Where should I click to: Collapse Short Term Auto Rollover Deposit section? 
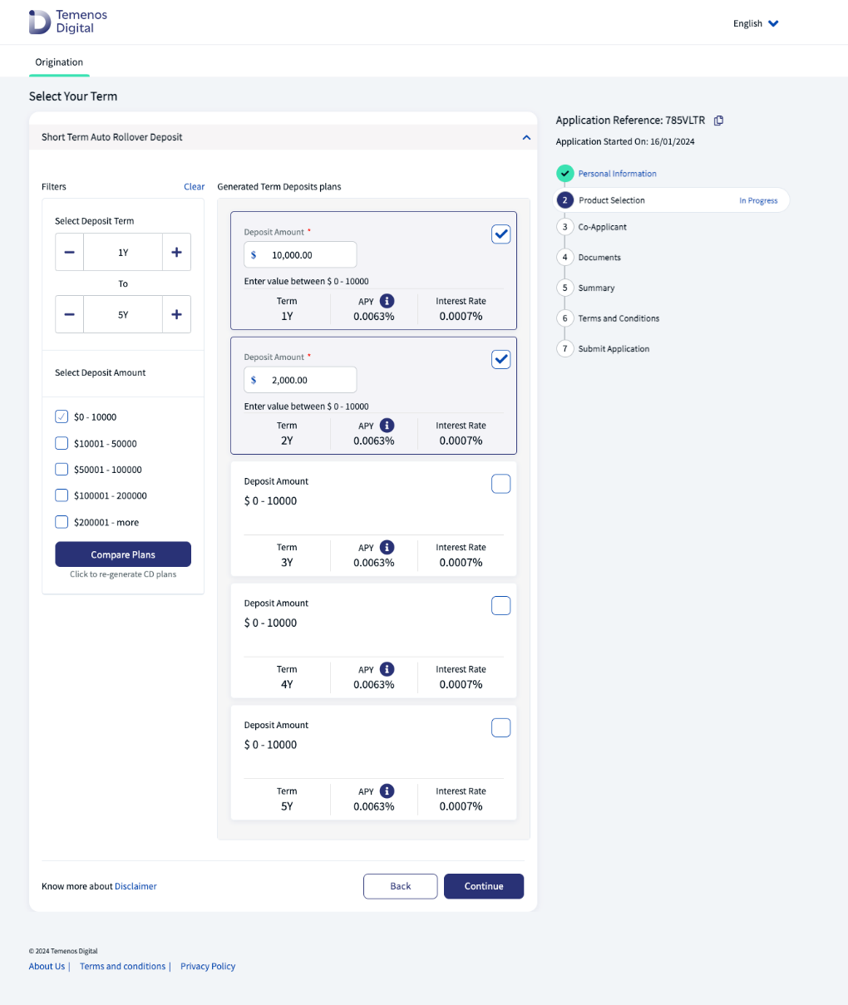pos(526,137)
